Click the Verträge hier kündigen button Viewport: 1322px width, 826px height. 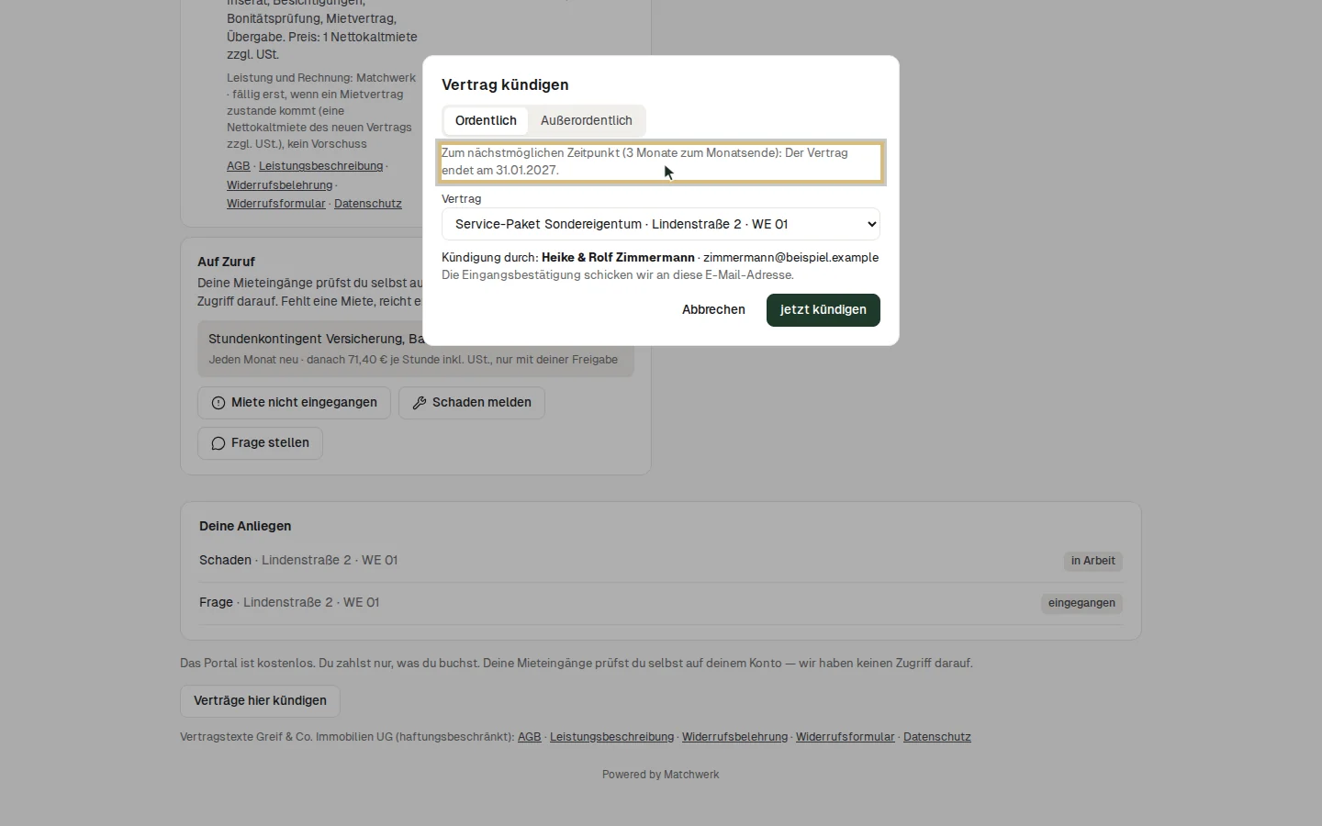[x=260, y=700]
